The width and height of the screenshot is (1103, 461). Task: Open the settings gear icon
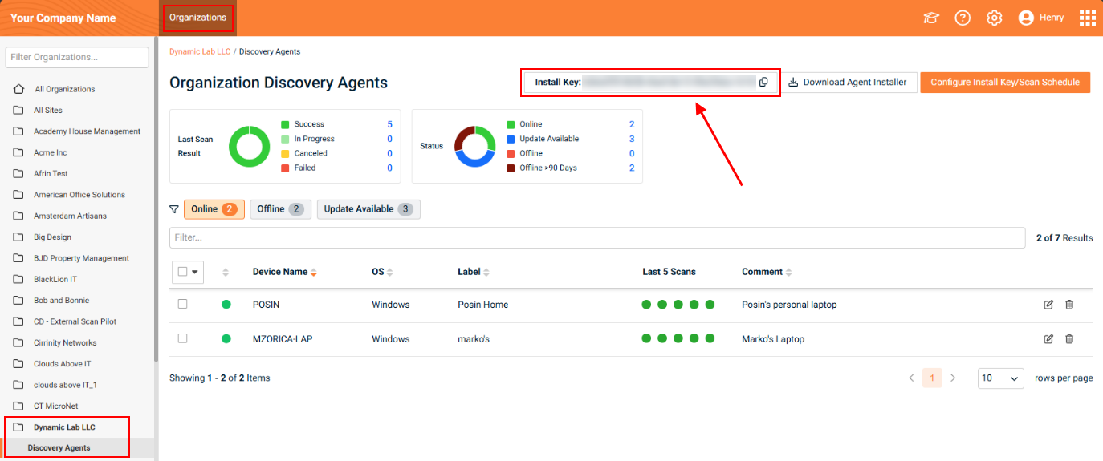pos(994,18)
